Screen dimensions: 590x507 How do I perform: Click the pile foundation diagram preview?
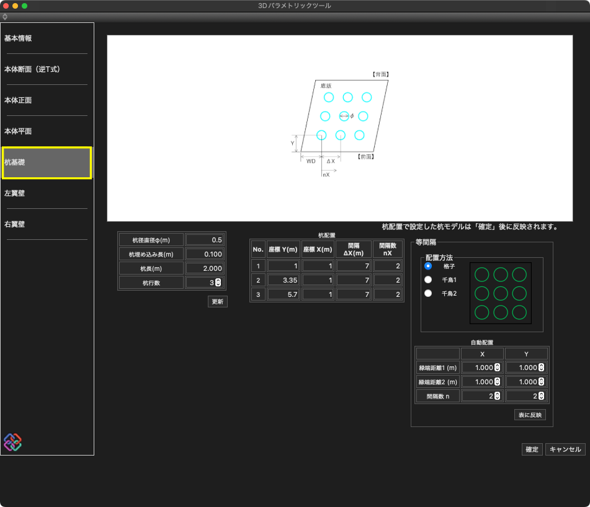(347, 128)
